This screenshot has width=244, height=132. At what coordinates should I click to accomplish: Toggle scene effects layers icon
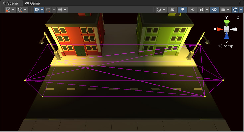click(202, 10)
